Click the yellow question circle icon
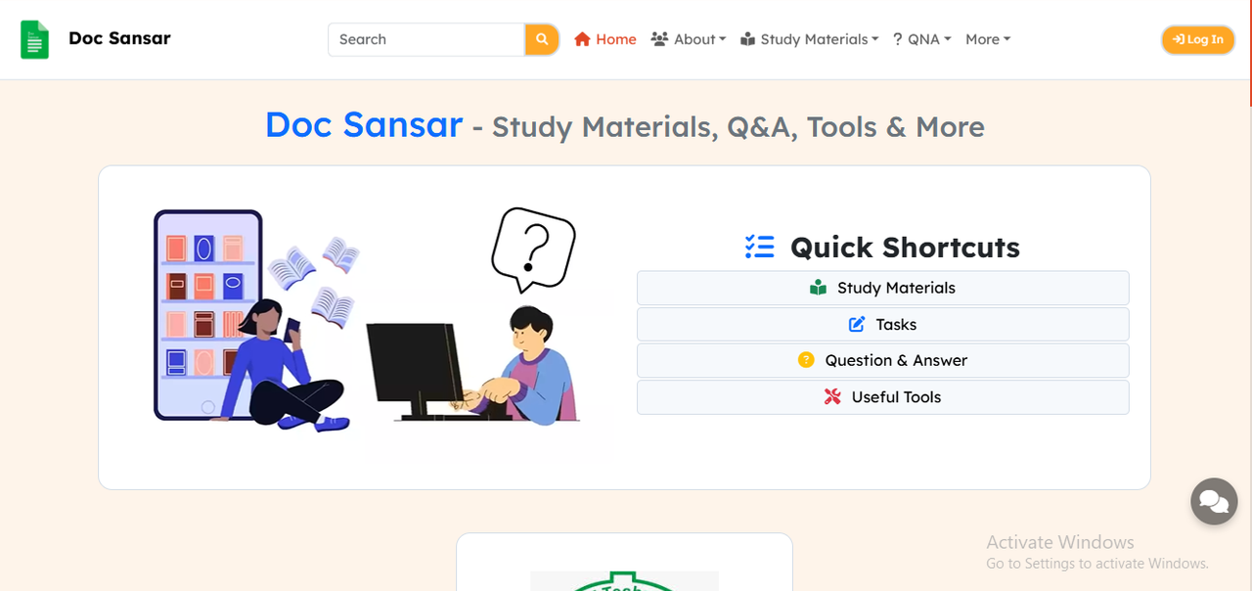Viewport: 1252px width, 591px height. coord(806,360)
